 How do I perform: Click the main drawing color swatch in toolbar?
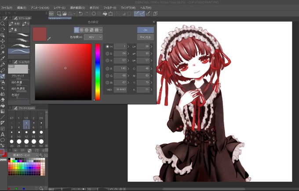(x=2, y=152)
